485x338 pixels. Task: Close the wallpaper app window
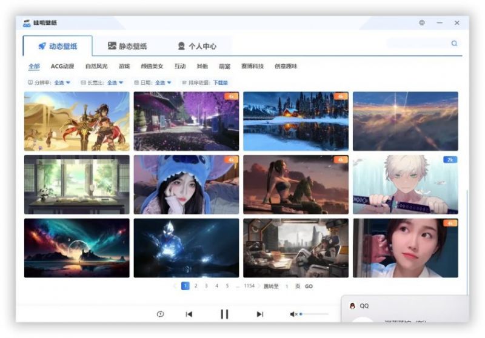click(x=457, y=23)
